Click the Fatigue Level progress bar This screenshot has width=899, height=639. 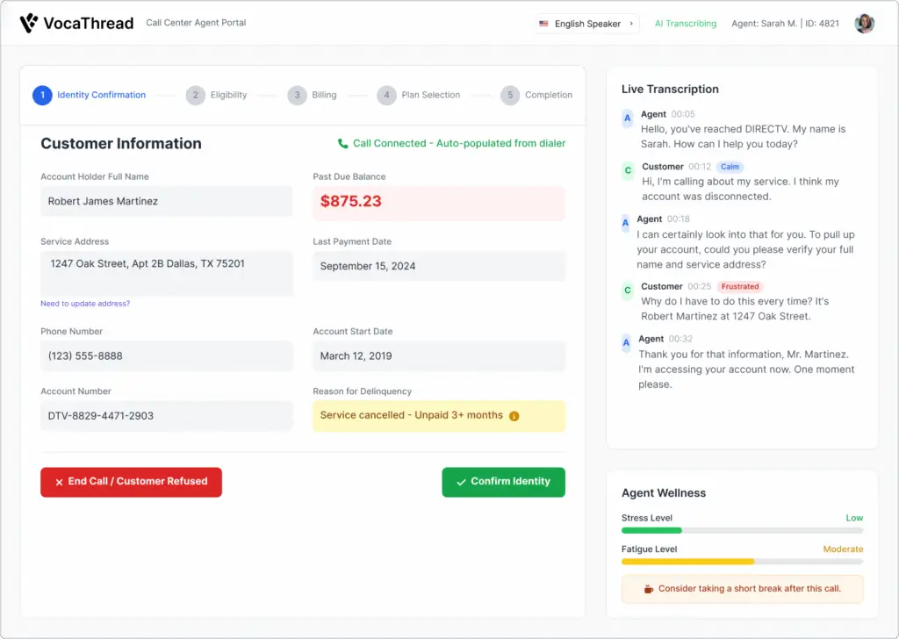742,562
